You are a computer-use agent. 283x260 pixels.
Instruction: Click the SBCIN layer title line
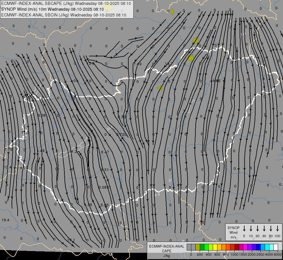click(64, 15)
